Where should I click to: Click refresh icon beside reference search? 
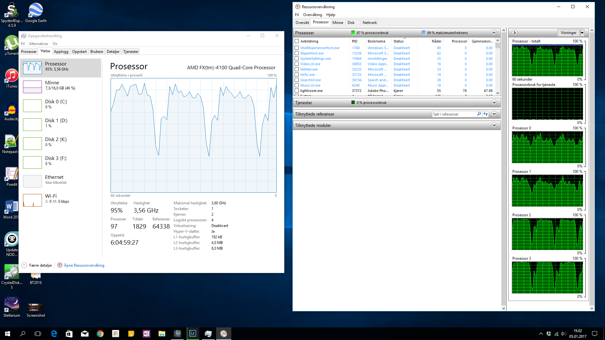[x=486, y=114]
